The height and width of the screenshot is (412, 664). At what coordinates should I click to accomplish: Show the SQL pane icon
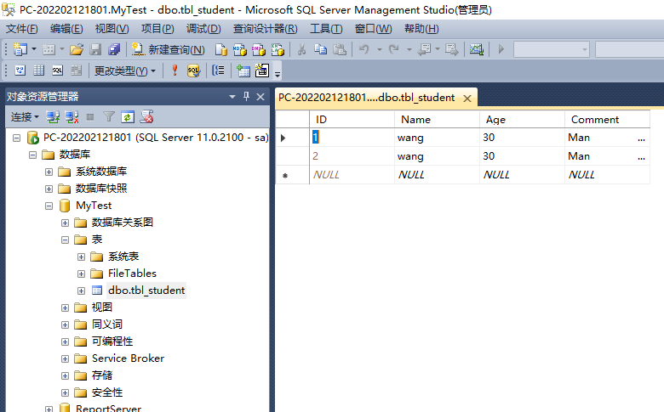click(x=57, y=71)
